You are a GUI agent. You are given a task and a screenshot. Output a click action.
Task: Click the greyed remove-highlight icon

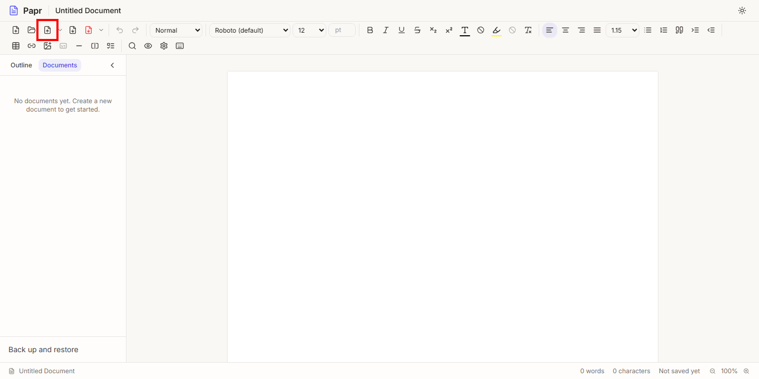512,30
